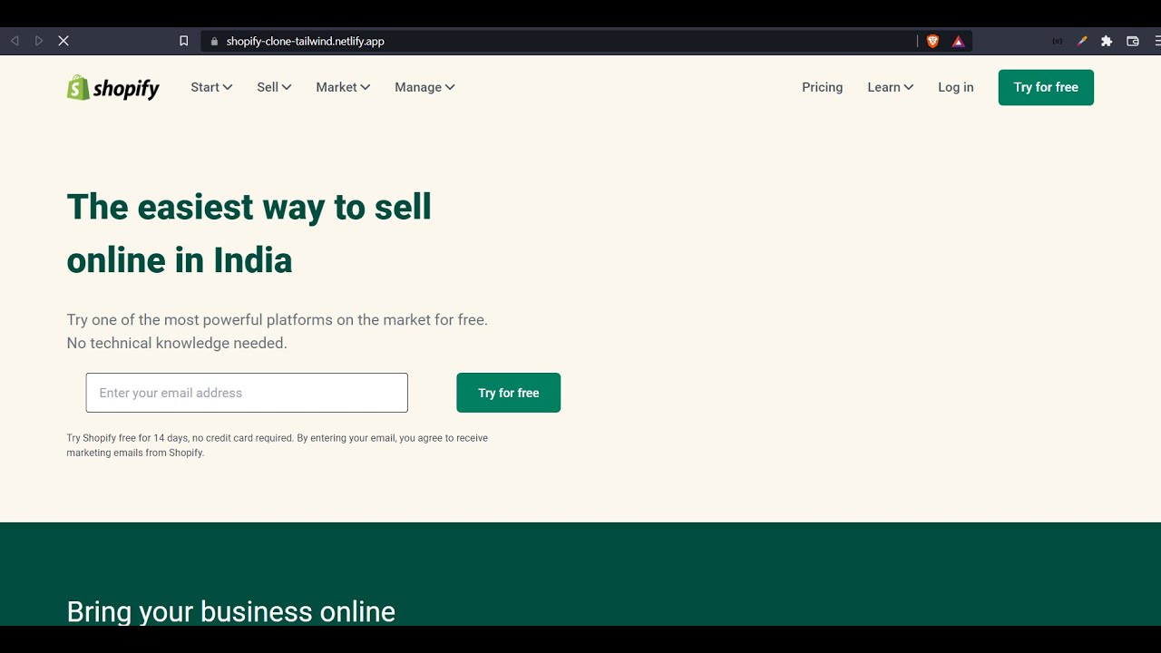Stop page loading with X button
The height and width of the screenshot is (653, 1161).
[x=63, y=41]
